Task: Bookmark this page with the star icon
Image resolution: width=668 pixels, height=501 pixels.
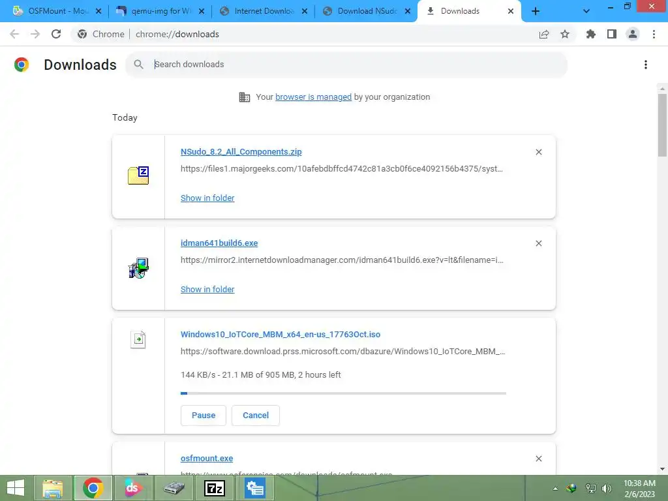Action: point(565,34)
